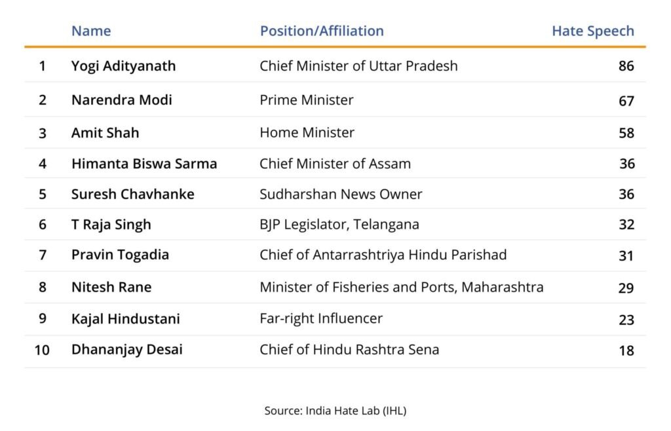Select the Narendra Modi name cell
The height and width of the screenshot is (431, 671).
point(121,100)
